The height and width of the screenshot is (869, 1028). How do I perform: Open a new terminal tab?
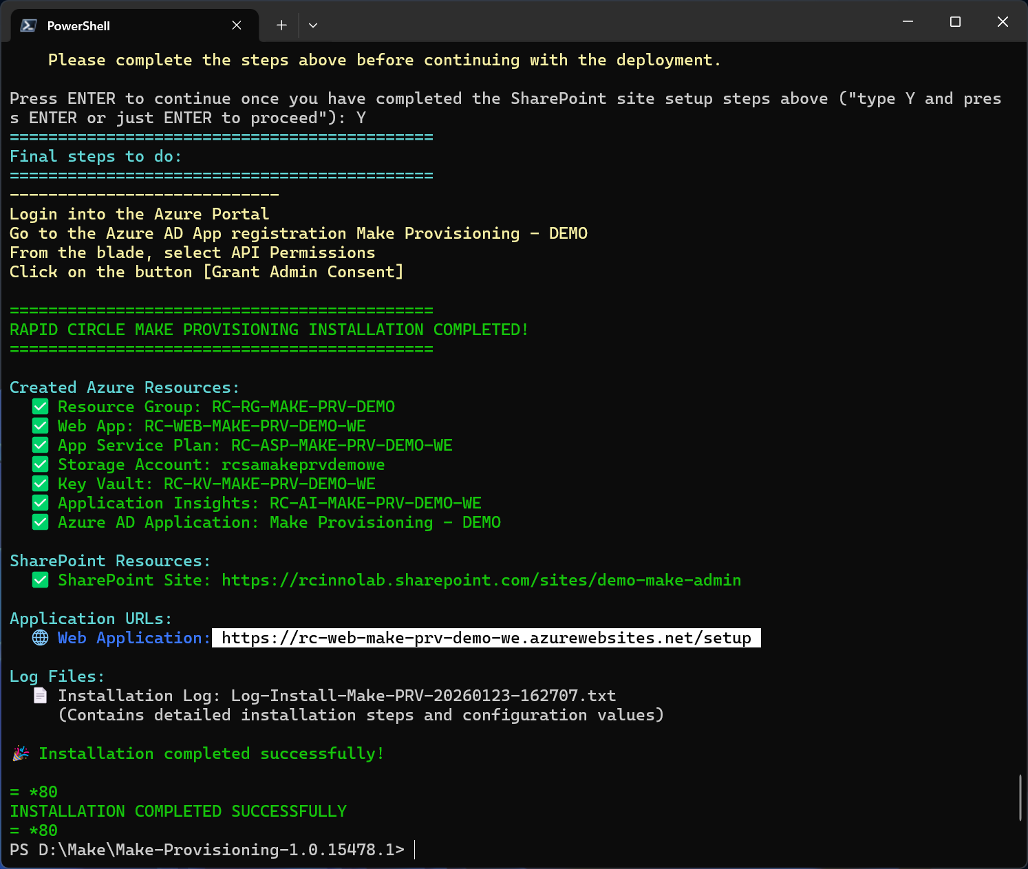(x=281, y=25)
